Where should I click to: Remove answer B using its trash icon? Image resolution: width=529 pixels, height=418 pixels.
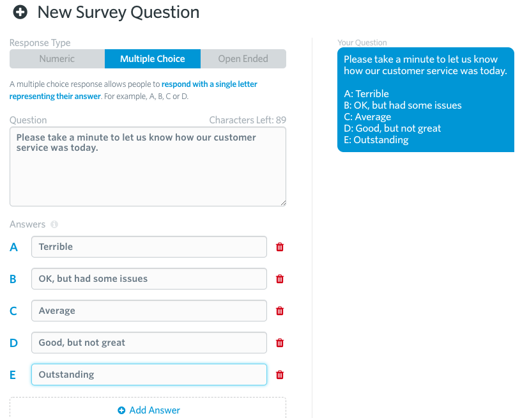click(280, 279)
